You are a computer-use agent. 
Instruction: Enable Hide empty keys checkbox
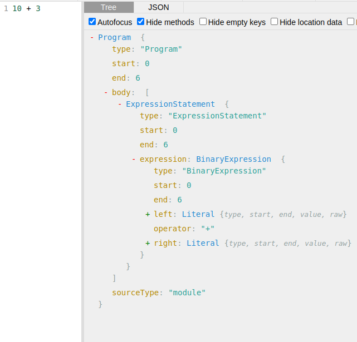pyautogui.click(x=203, y=22)
